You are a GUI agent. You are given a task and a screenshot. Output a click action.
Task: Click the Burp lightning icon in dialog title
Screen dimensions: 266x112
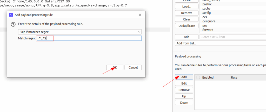(x=11, y=15)
